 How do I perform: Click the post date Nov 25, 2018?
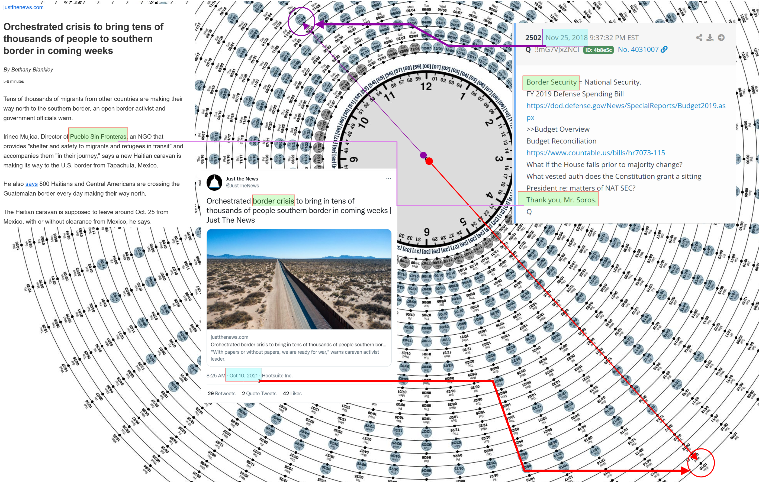coord(567,38)
